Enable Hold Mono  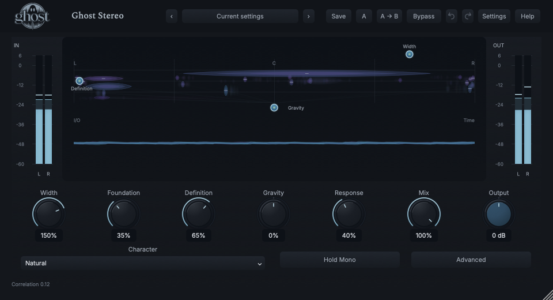pyautogui.click(x=340, y=260)
